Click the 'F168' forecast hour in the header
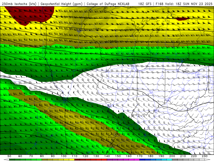 [159, 4]
